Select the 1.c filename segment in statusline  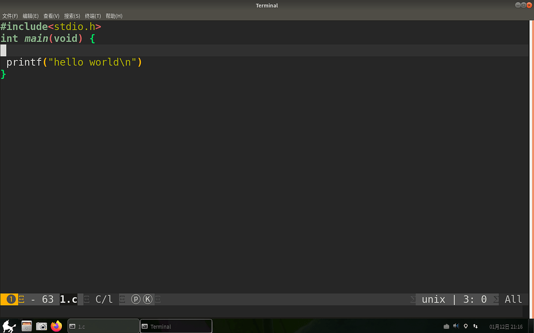[x=69, y=299]
